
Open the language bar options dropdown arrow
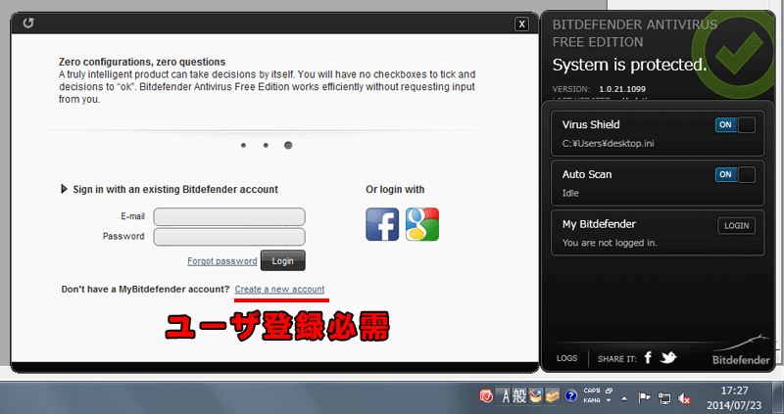[x=609, y=400]
